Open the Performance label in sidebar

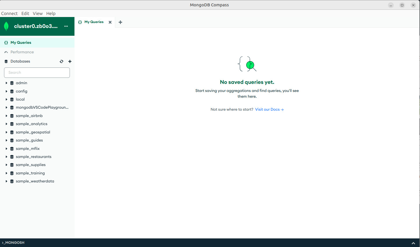pyautogui.click(x=22, y=52)
